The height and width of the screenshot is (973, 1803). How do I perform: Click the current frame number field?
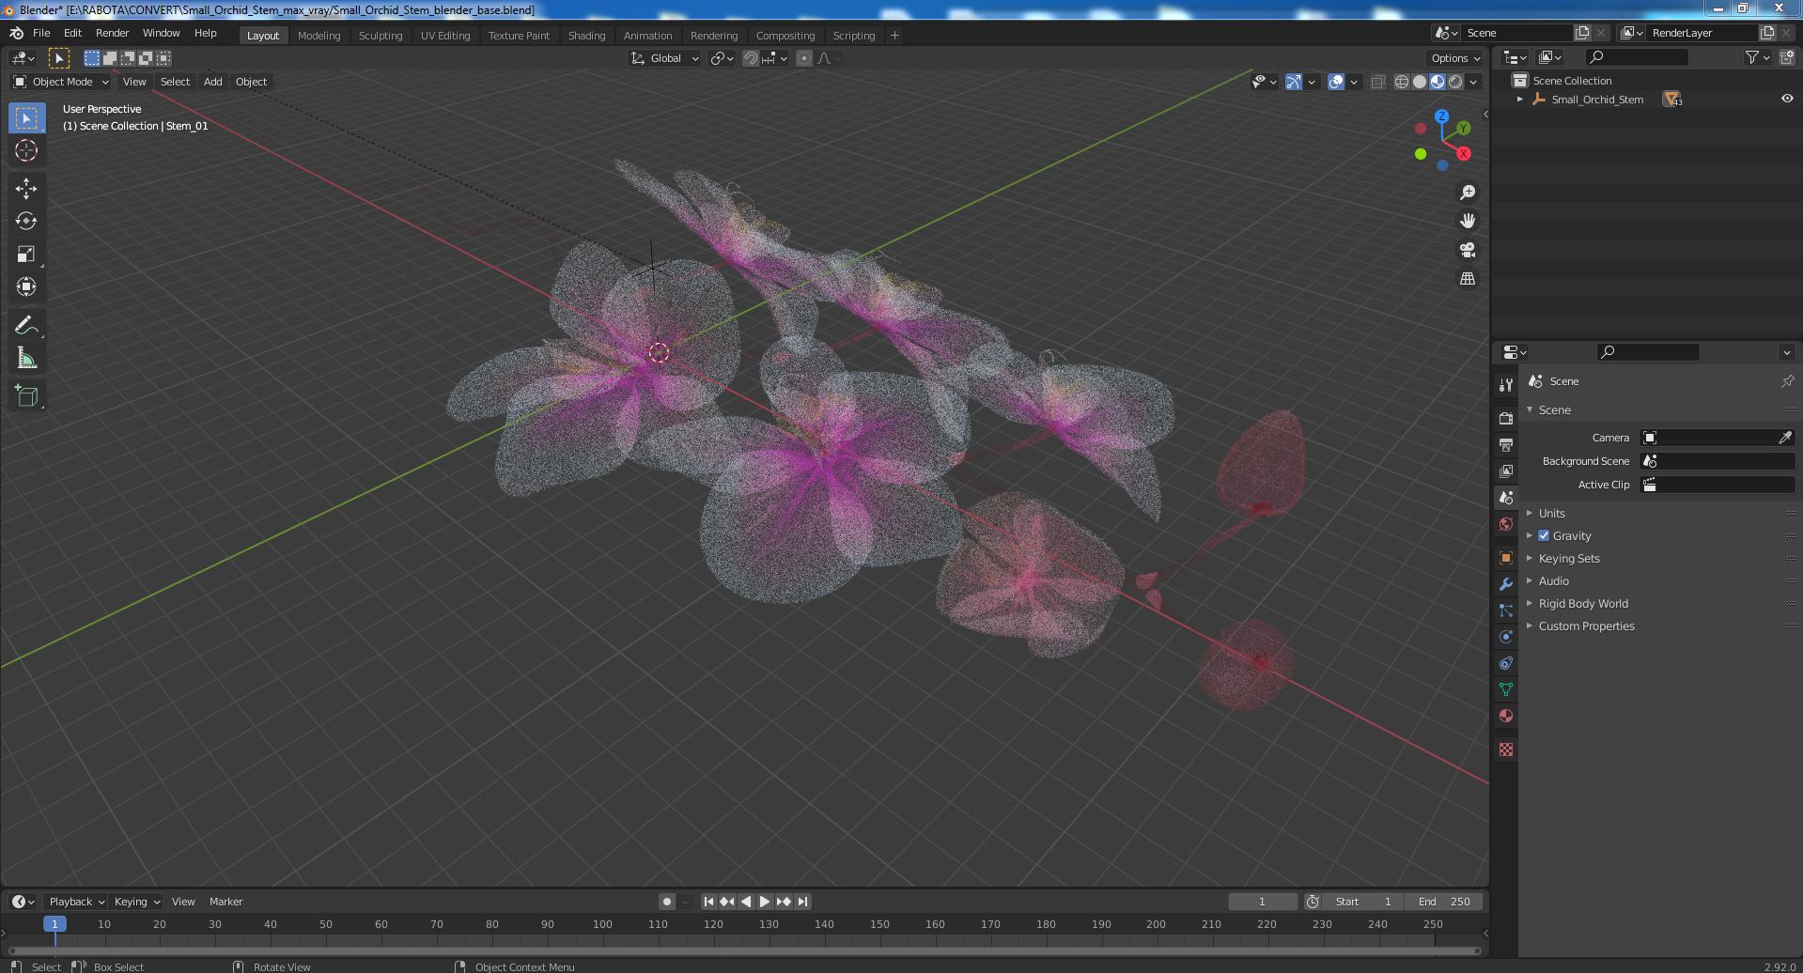[1262, 902]
